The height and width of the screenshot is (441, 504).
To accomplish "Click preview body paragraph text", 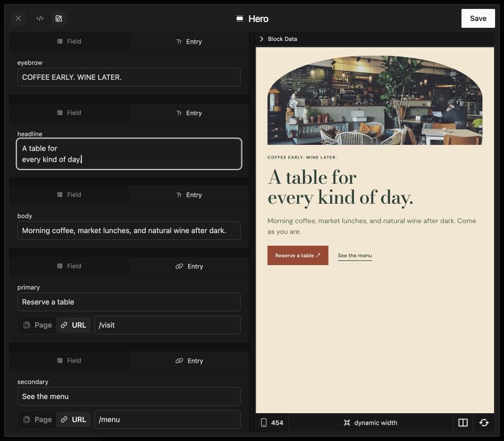I will (372, 226).
